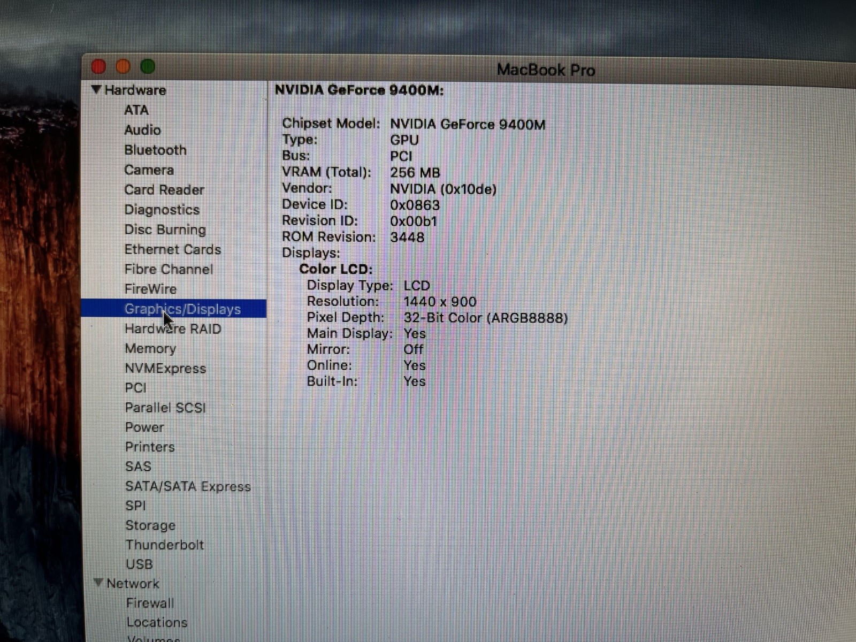Open the Card Reader entry

(164, 190)
